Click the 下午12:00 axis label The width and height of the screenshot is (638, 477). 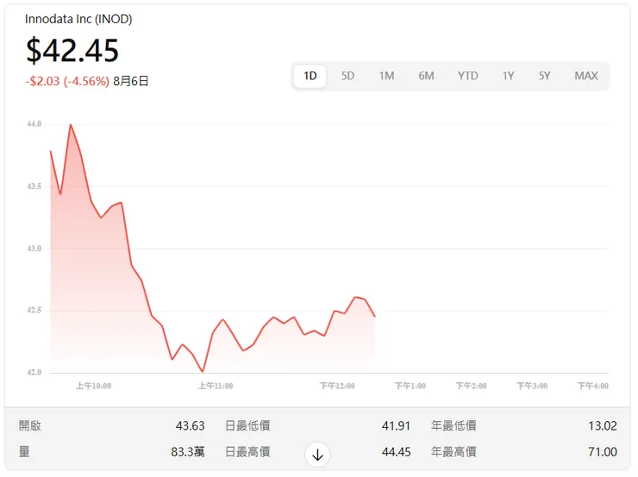(x=337, y=386)
